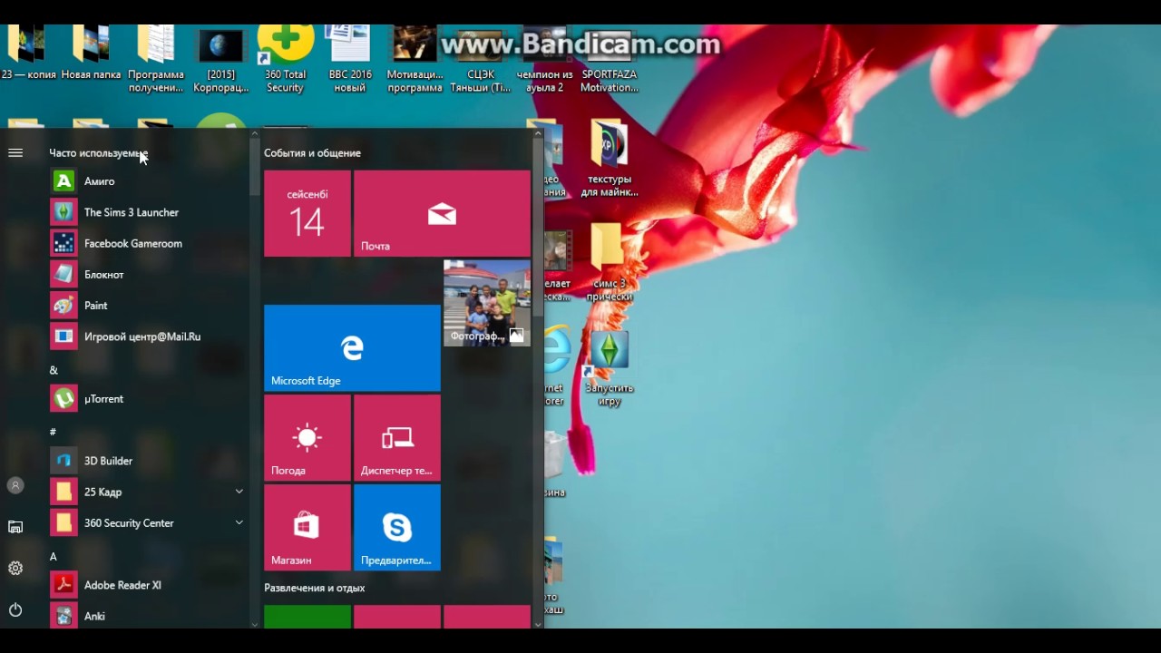Viewport: 1161px width, 653px height.
Task: Click the Power button icon
Action: [15, 610]
